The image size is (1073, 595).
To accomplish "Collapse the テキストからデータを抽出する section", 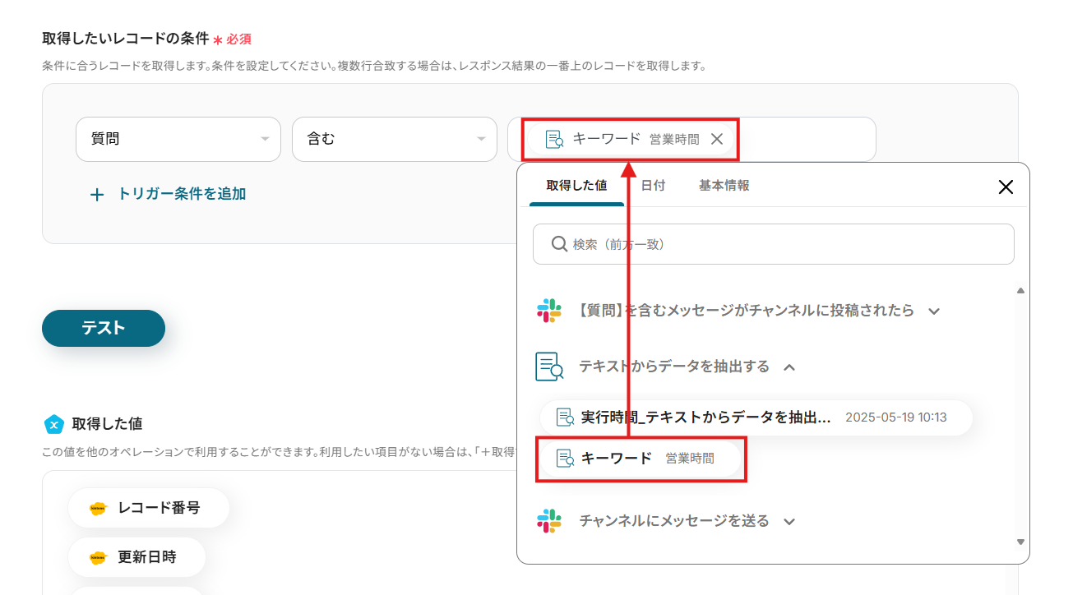I will pyautogui.click(x=789, y=367).
